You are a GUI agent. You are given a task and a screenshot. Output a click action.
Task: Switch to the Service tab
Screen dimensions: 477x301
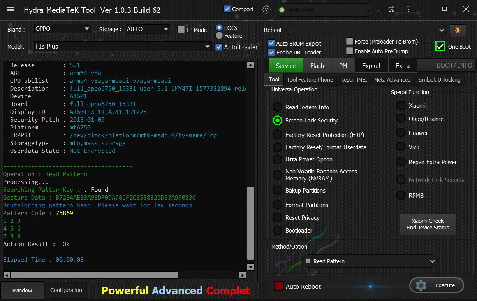coord(286,66)
